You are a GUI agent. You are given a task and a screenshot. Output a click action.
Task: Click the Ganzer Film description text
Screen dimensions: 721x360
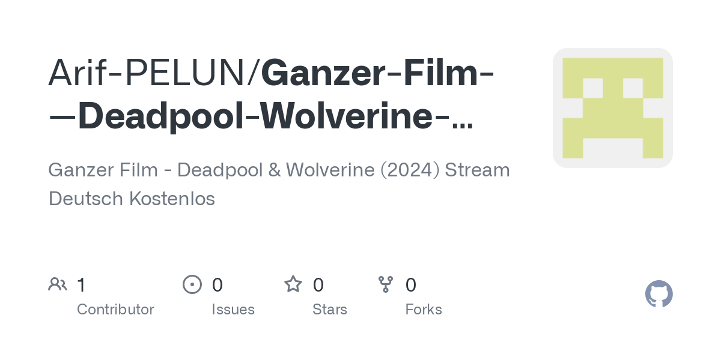pyautogui.click(x=279, y=170)
